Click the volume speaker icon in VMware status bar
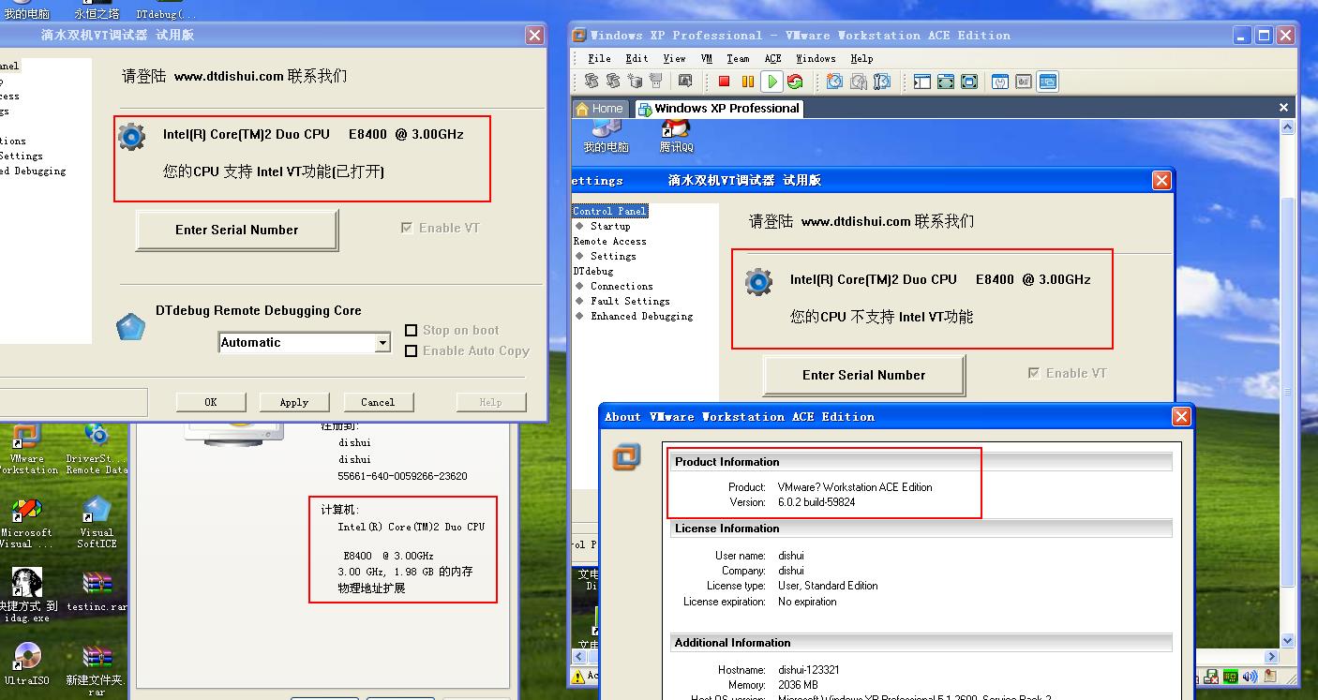The height and width of the screenshot is (700, 1318). (x=1250, y=677)
